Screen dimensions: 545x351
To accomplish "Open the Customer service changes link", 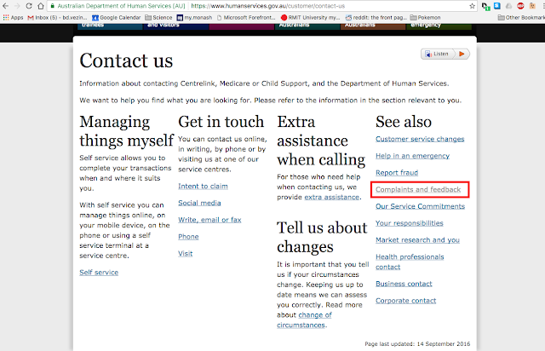I will [x=420, y=139].
